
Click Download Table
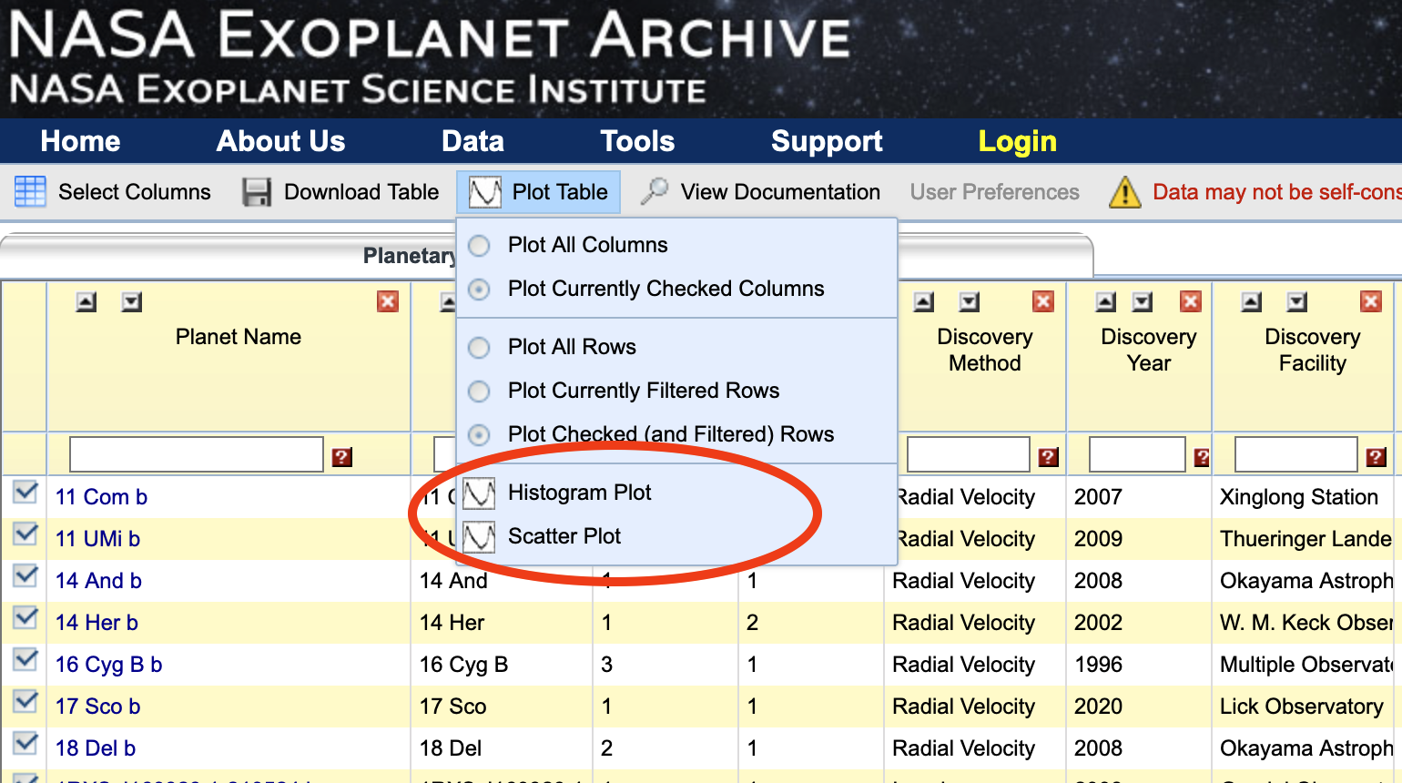pyautogui.click(x=361, y=192)
